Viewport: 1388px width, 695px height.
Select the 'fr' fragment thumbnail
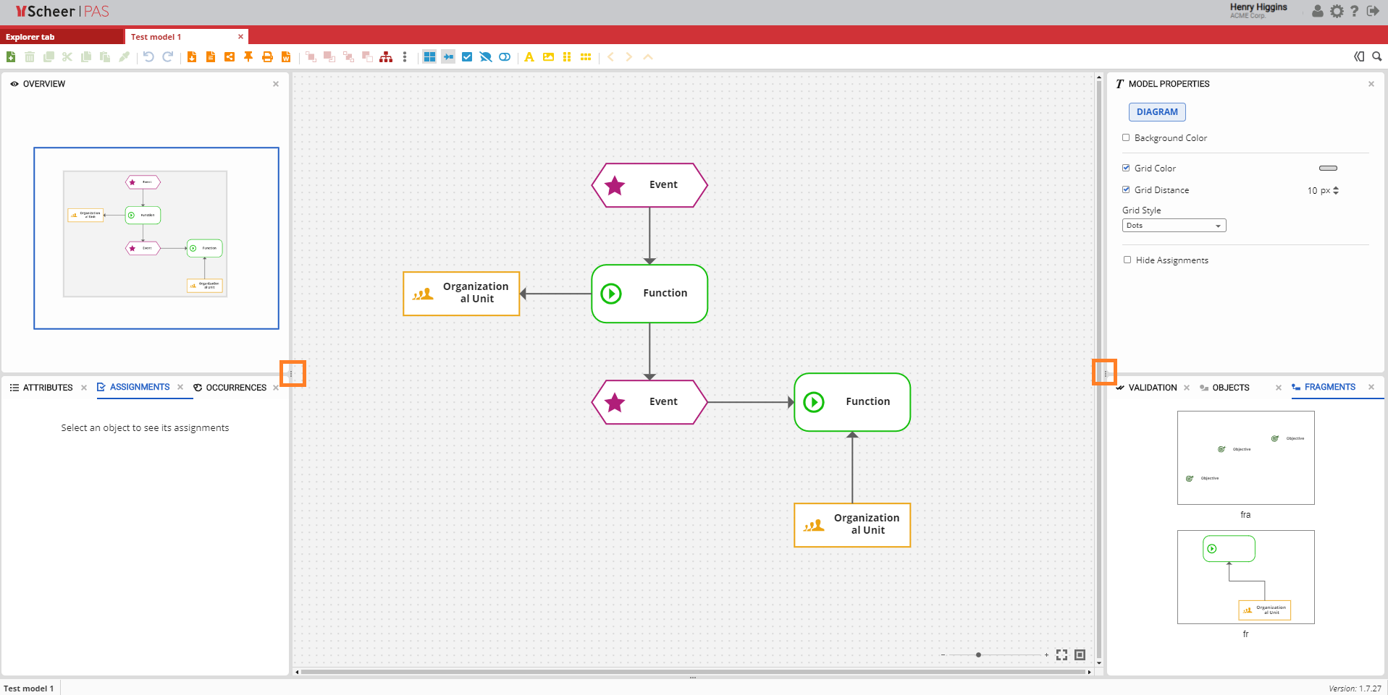[1245, 577]
